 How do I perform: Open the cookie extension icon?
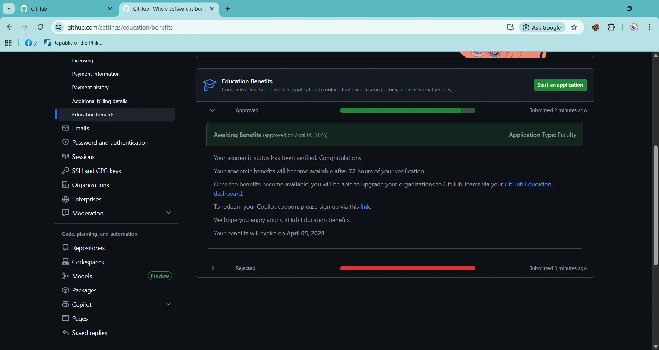(596, 27)
